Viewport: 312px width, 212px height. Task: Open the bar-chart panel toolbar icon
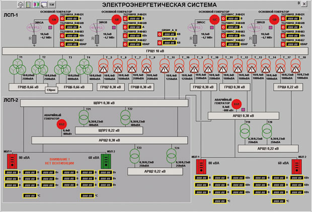tap(28, 5)
